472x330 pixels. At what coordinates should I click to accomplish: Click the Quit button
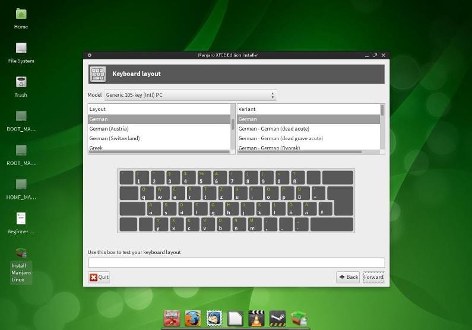[99, 277]
